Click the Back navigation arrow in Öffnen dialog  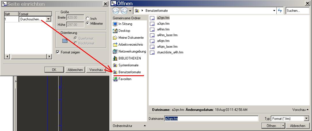[116, 11]
